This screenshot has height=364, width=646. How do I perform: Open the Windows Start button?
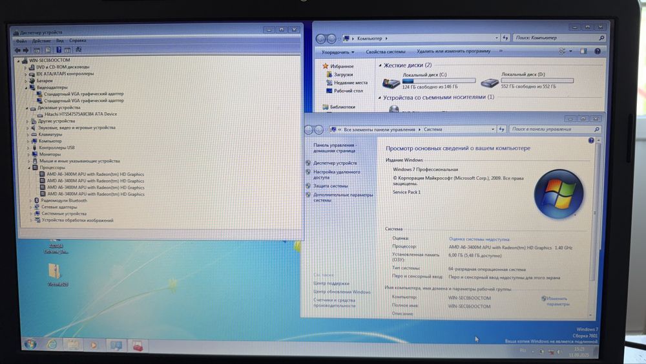[30, 344]
